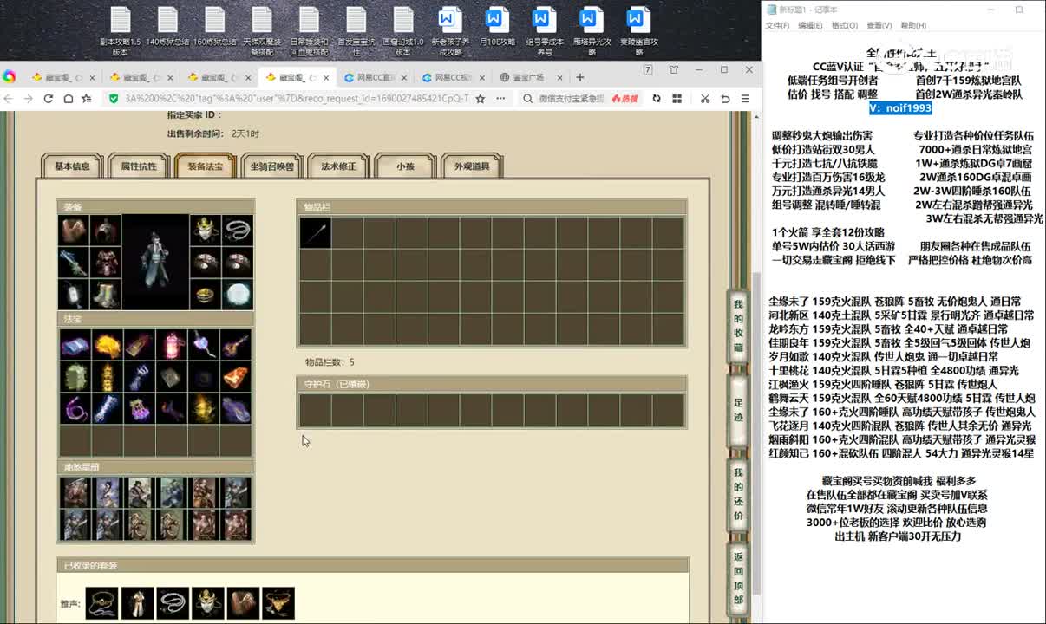Viewport: 1046px width, 624px height.
Task: Click the white glowing orb equipment icon
Action: pyautogui.click(x=238, y=295)
